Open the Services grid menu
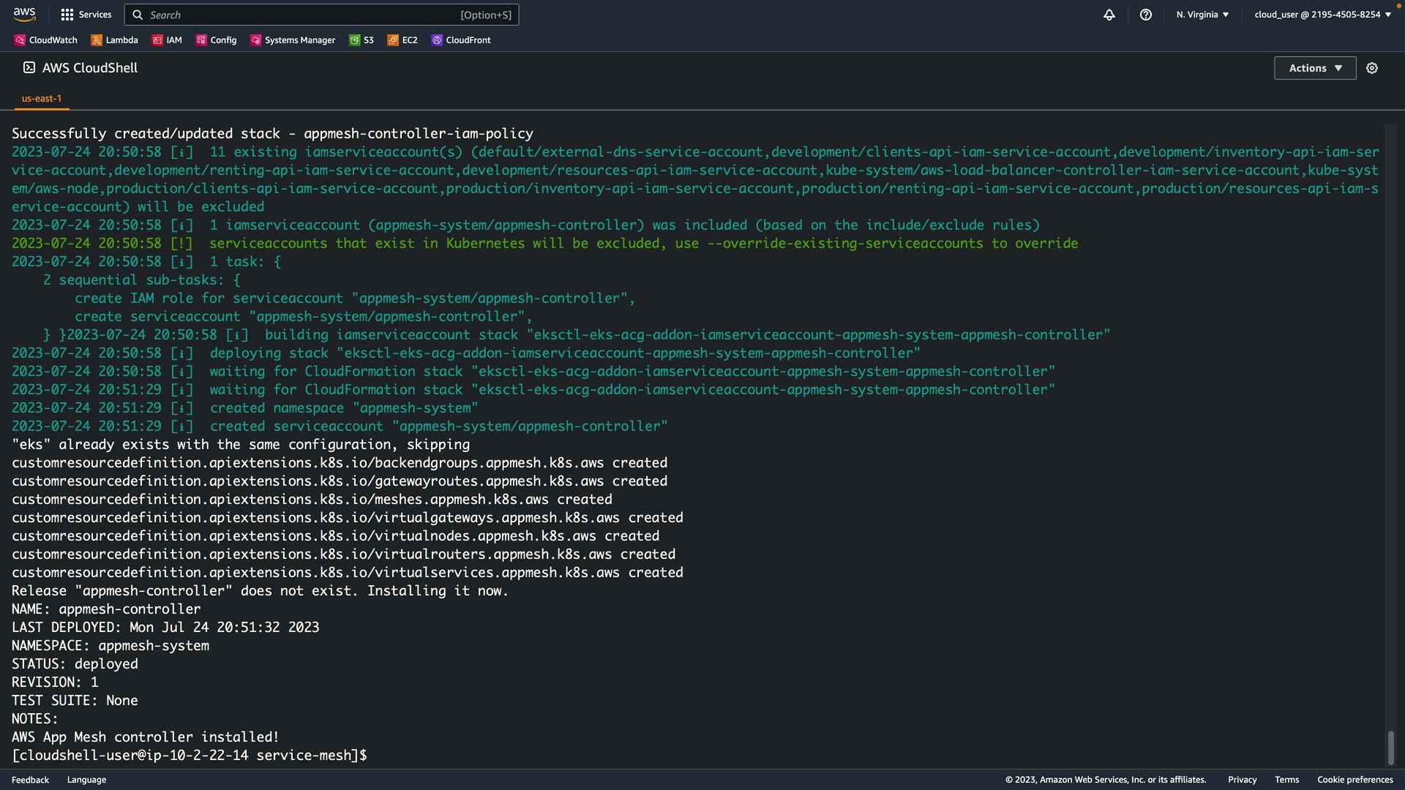Viewport: 1405px width, 790px height. [x=86, y=15]
